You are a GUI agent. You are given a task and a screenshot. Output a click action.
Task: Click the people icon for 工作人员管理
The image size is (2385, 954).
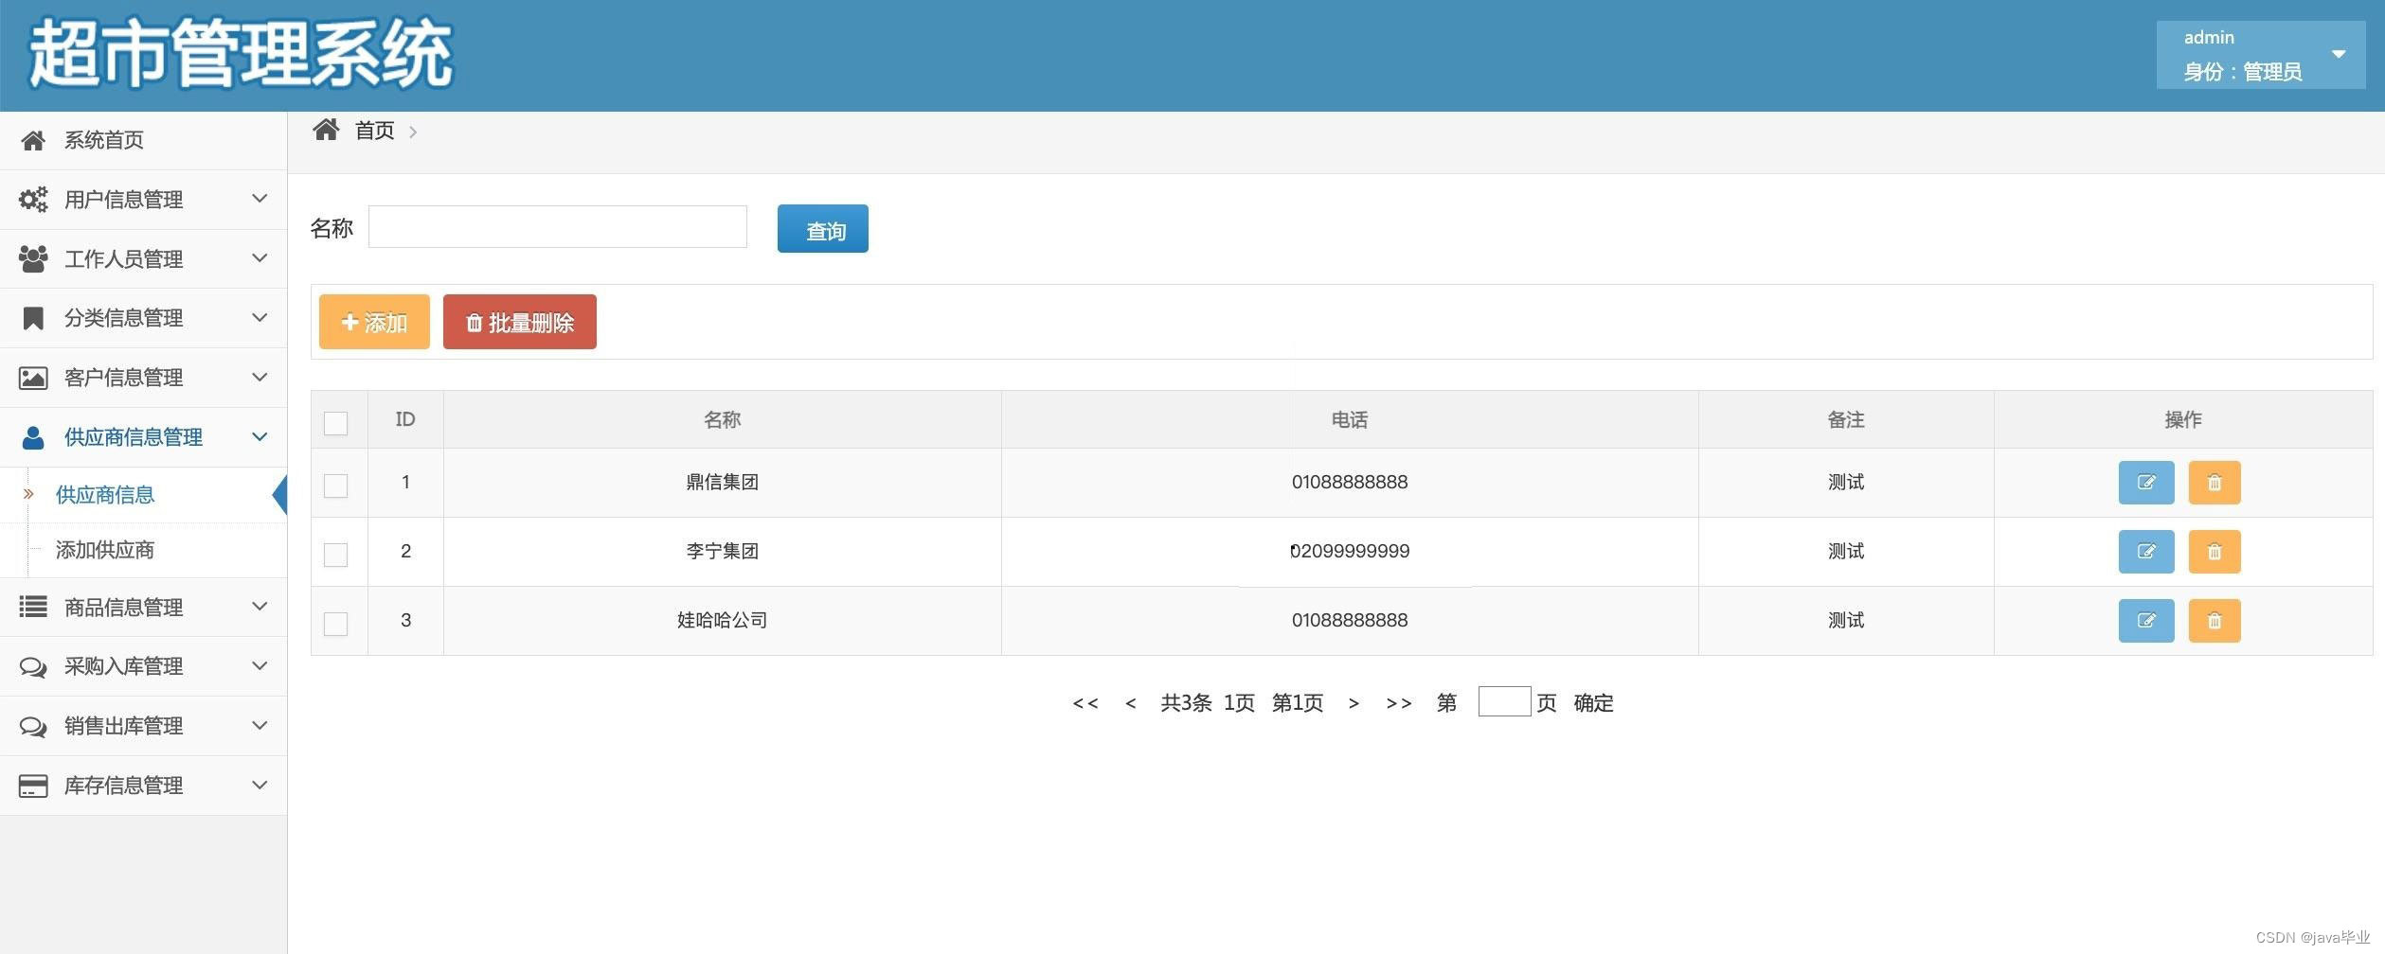(x=33, y=259)
